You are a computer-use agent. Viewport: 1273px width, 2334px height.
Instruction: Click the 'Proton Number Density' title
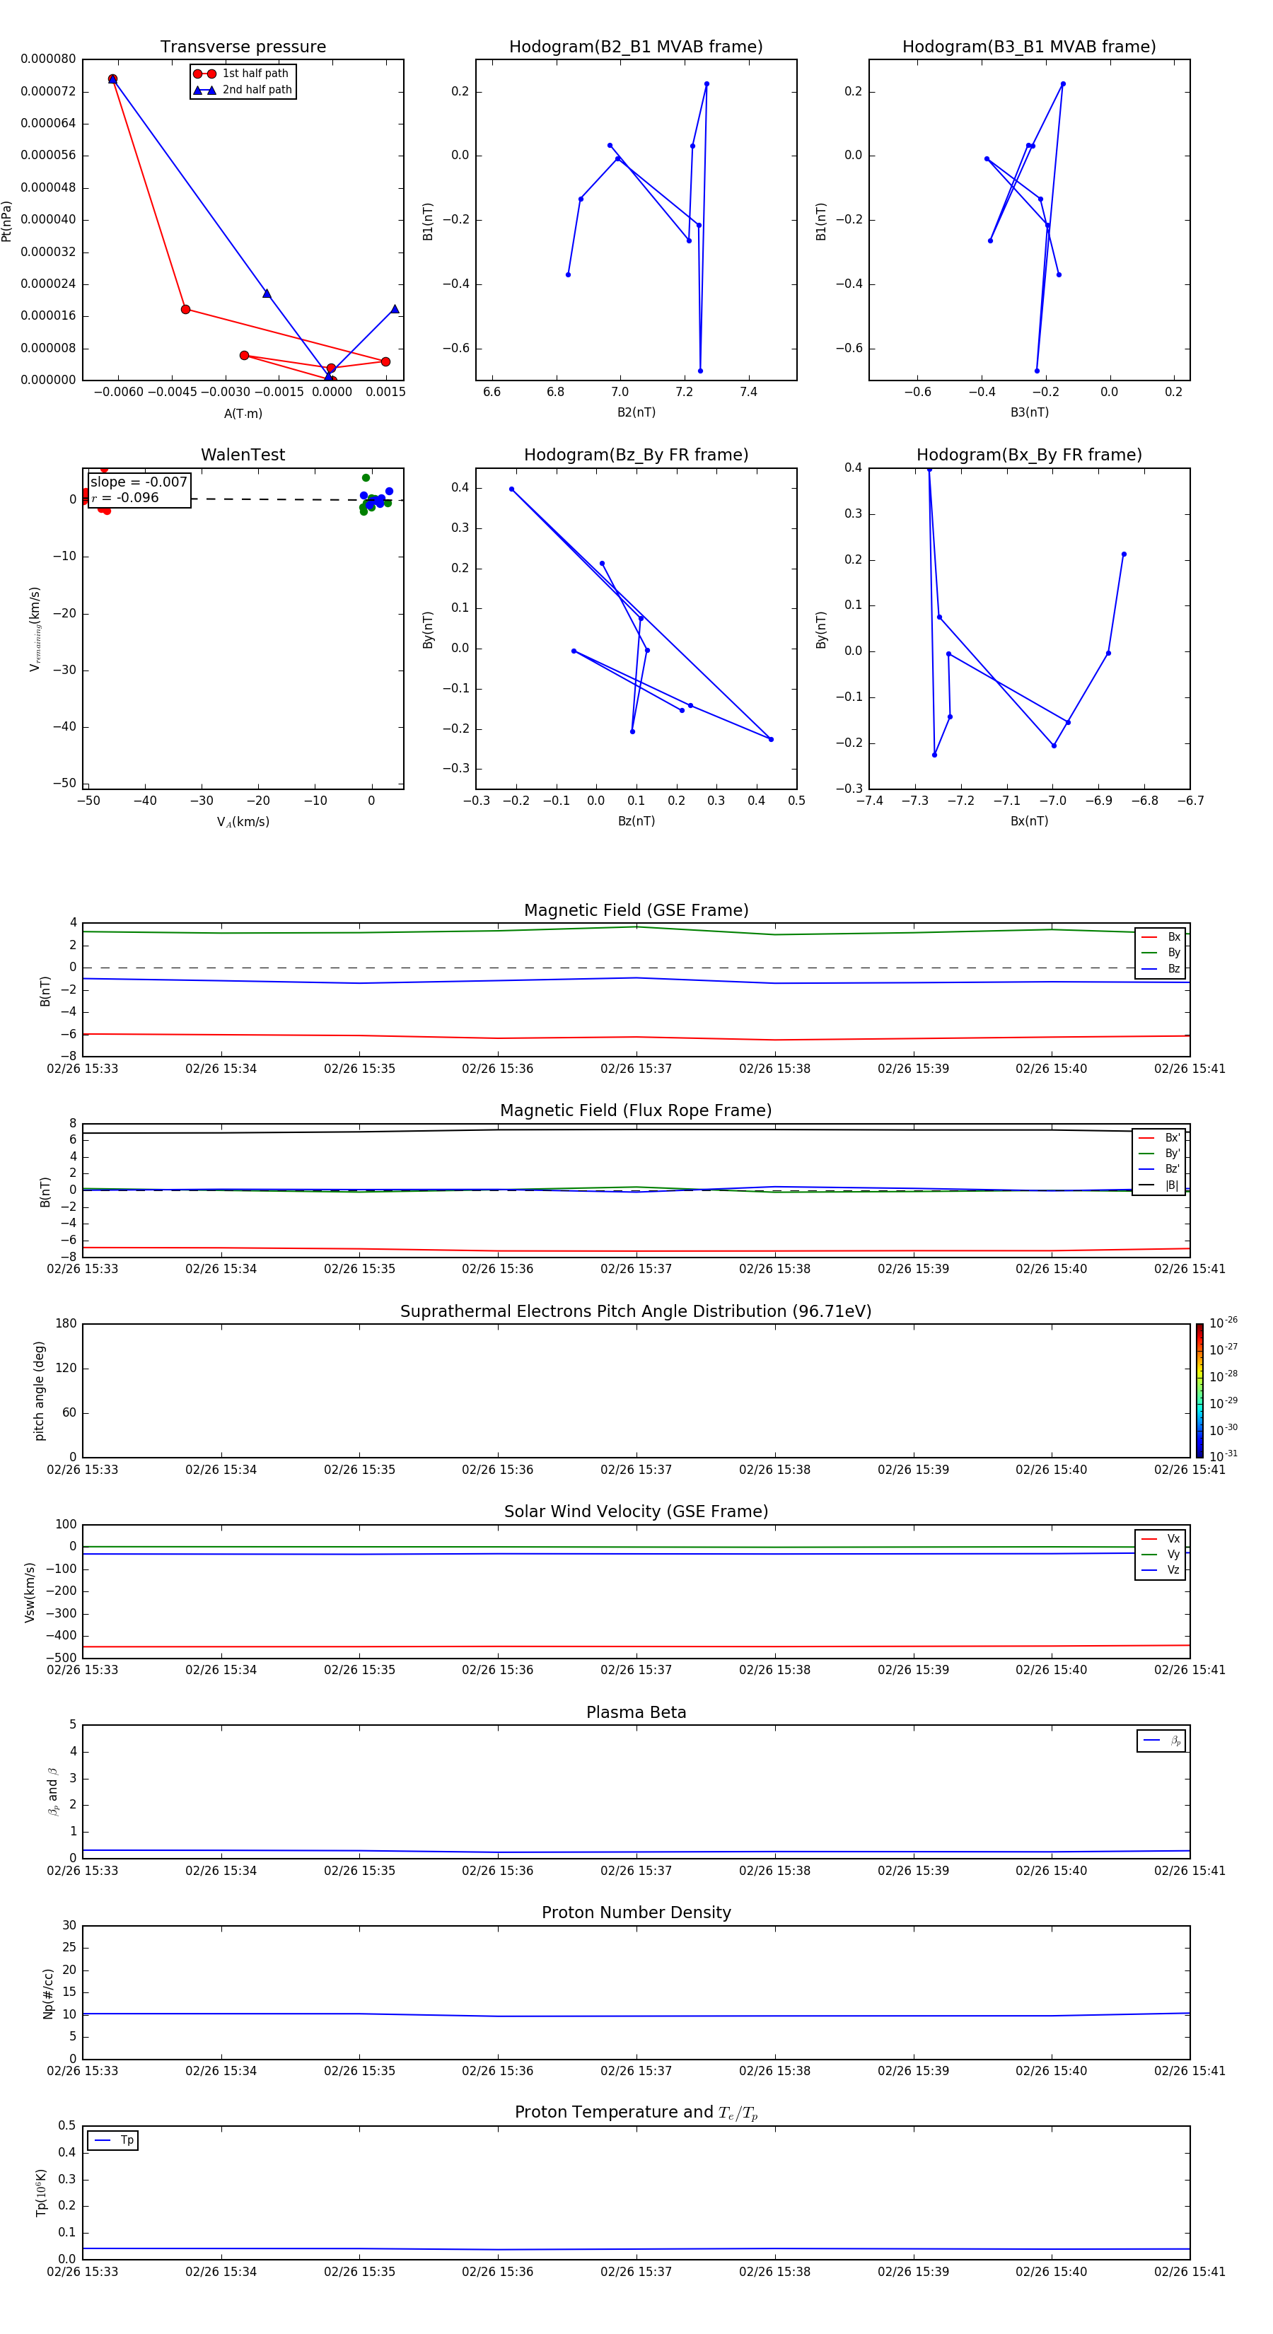click(x=636, y=1912)
